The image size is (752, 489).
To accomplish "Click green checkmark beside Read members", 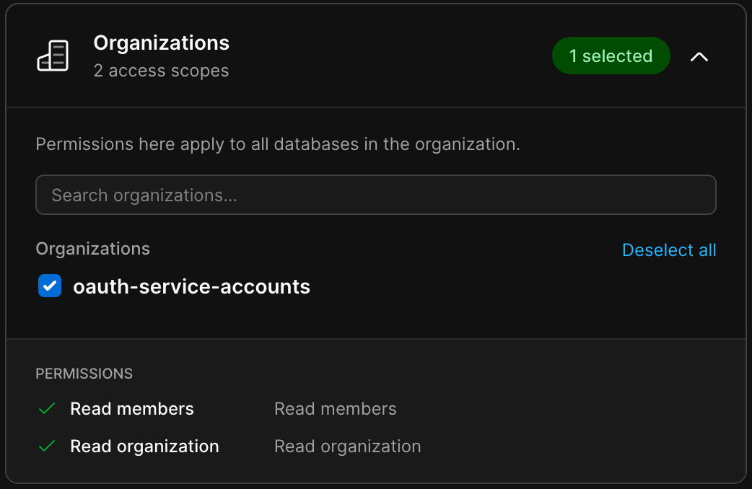I will (x=47, y=408).
